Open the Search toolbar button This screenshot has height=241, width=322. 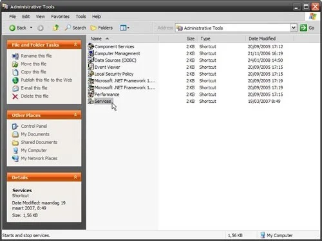click(x=75, y=28)
